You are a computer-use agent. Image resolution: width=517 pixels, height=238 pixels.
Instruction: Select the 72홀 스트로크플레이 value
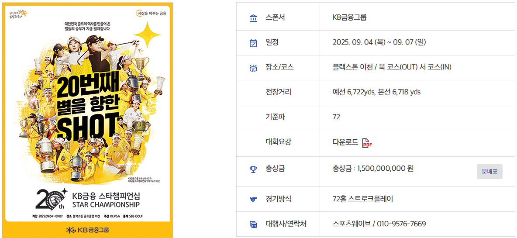click(x=363, y=199)
